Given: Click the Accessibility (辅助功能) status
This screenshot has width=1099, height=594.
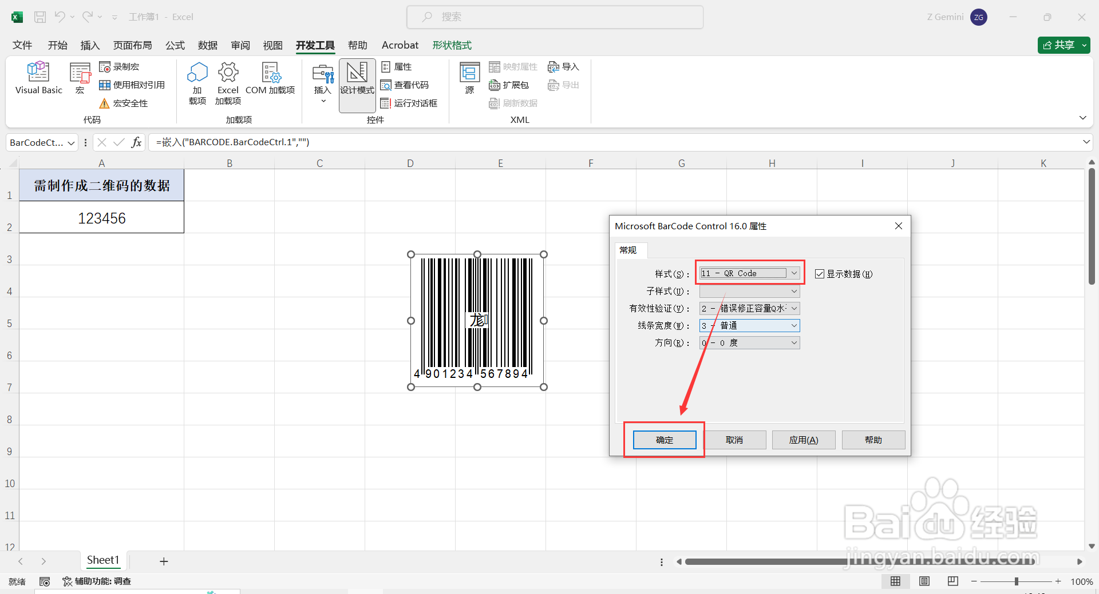Looking at the screenshot, I should click(97, 581).
